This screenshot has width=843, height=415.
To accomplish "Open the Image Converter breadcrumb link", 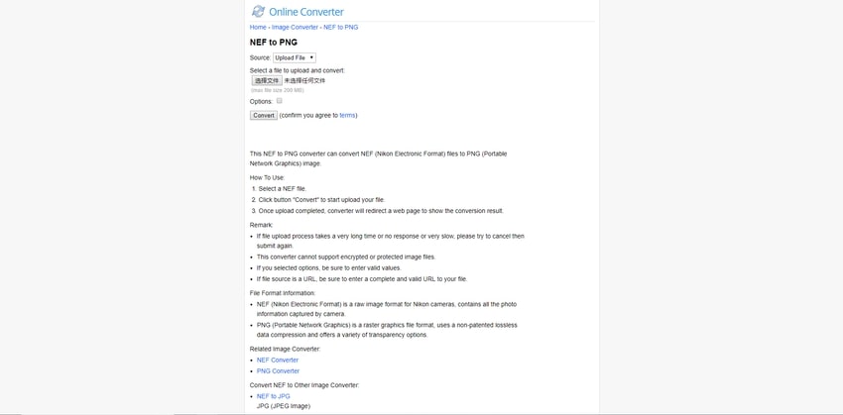I will tap(295, 27).
